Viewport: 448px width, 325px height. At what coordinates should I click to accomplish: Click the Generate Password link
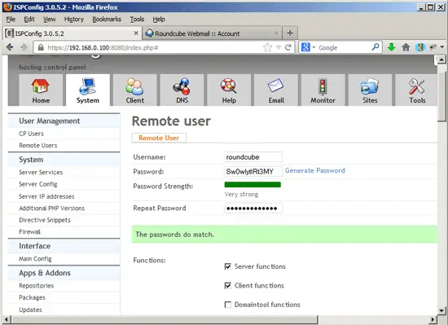pos(315,170)
